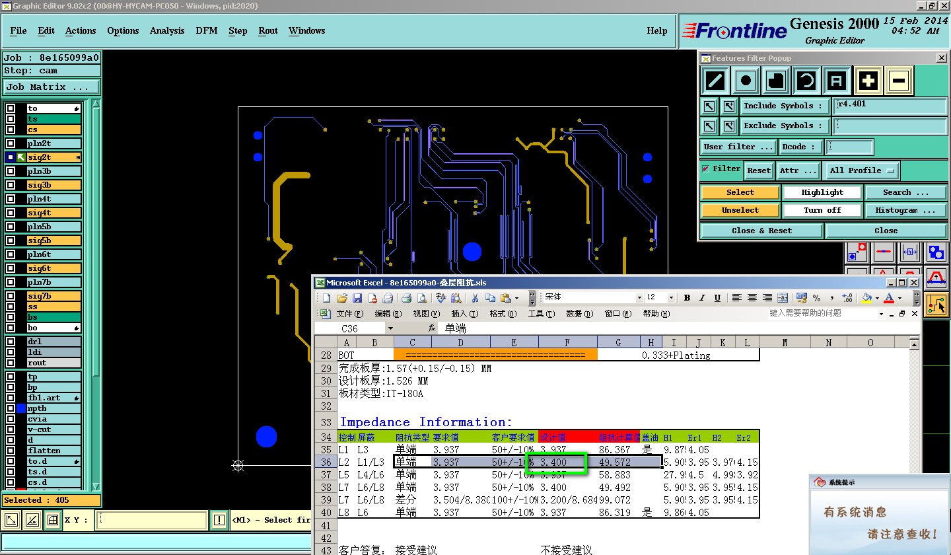Open the Analysis menu

click(x=167, y=30)
